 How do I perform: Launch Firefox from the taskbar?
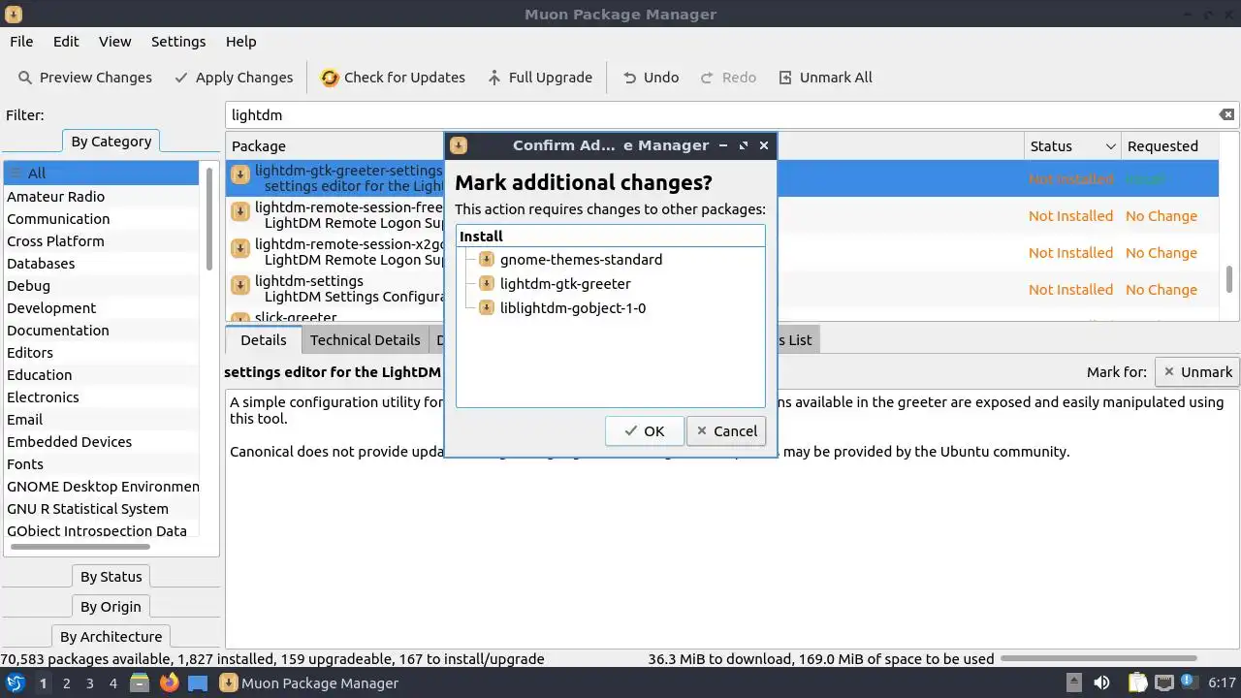(x=169, y=683)
